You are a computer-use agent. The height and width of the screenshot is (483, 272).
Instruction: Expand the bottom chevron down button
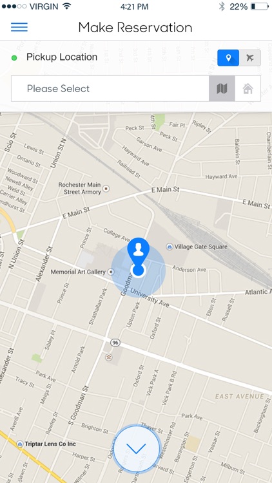(136, 448)
